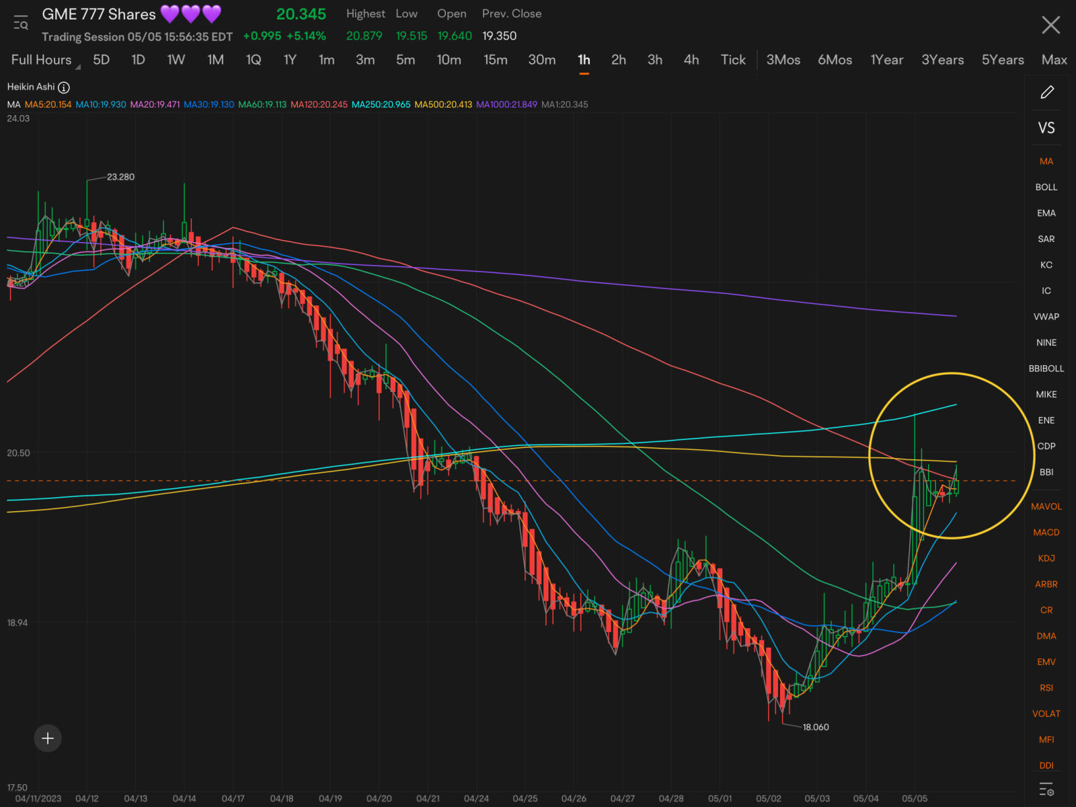This screenshot has height=807, width=1076.
Task: Turn on the NINE indicator
Action: tap(1046, 342)
